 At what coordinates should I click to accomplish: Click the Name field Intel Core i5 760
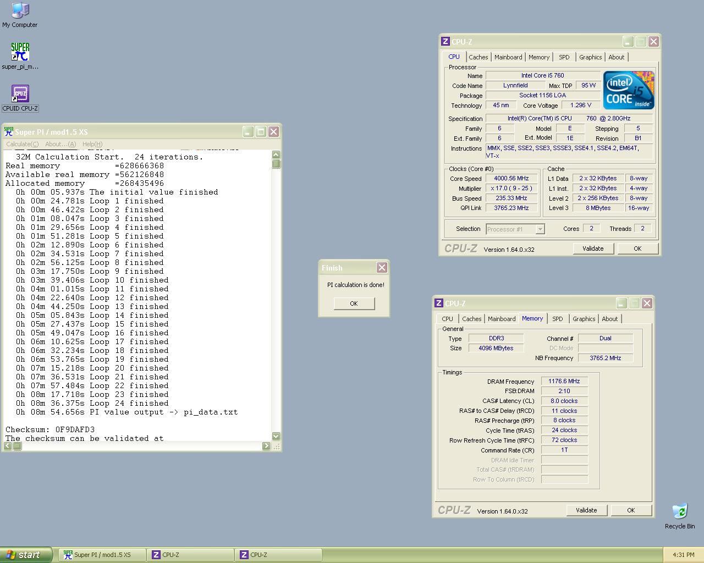pyautogui.click(x=543, y=75)
